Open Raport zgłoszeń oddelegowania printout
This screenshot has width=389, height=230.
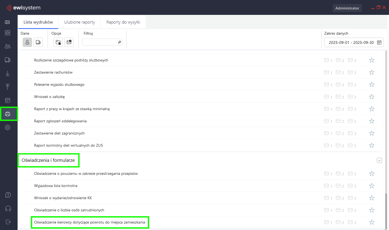pos(60,121)
